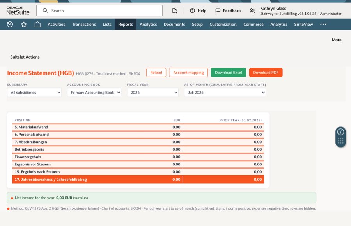Click the Net income for the year text

coord(51,198)
